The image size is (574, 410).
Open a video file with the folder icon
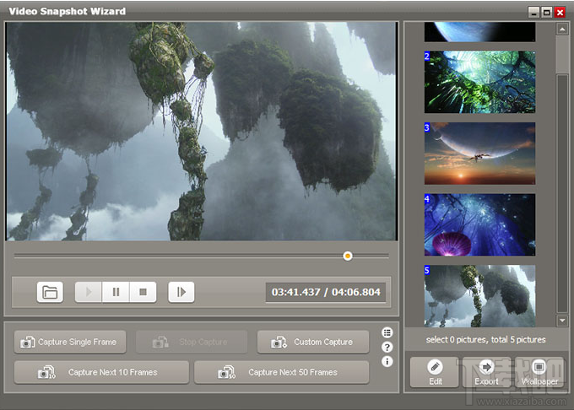(x=50, y=292)
